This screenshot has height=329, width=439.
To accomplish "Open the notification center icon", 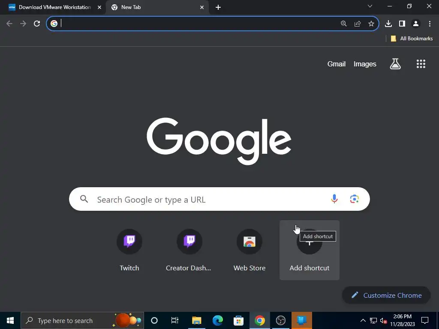I will tap(425, 320).
